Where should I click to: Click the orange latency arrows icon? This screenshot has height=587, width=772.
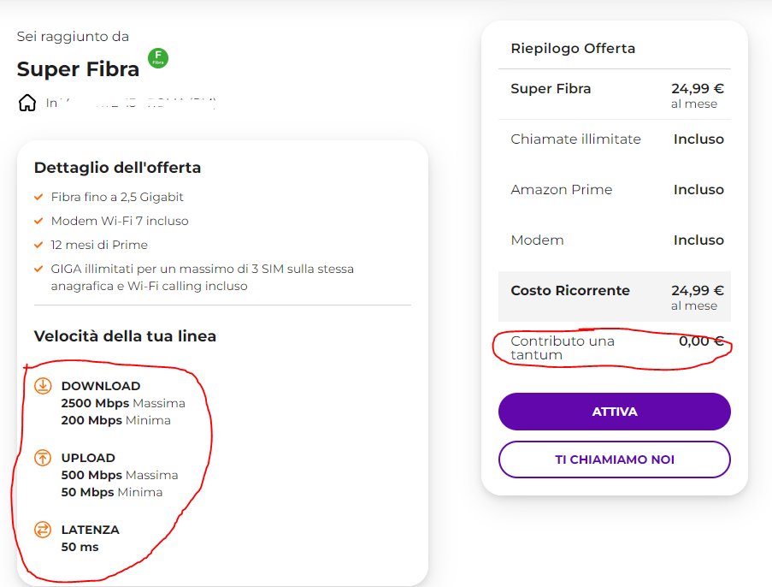[43, 530]
